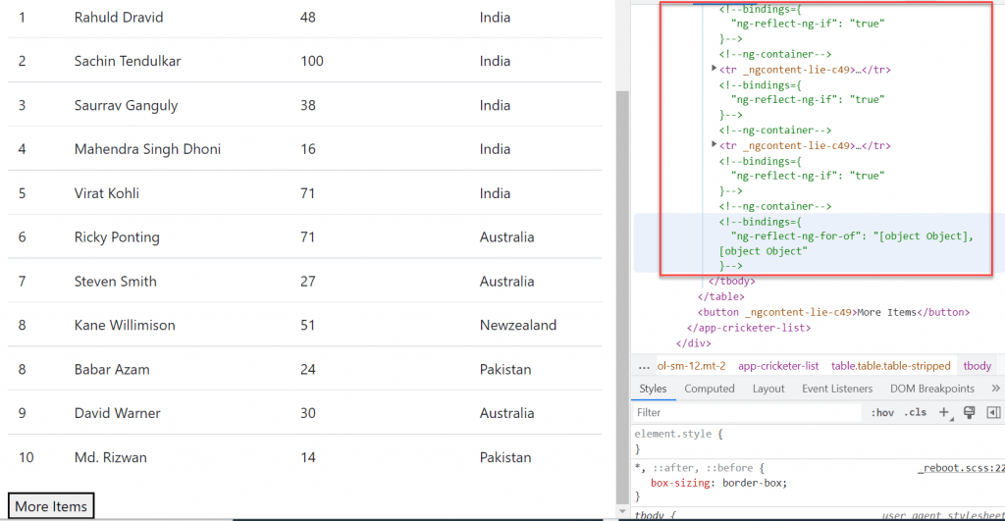Show hidden breadcrumbs ellipsis
The image size is (1005, 521).
coord(644,366)
